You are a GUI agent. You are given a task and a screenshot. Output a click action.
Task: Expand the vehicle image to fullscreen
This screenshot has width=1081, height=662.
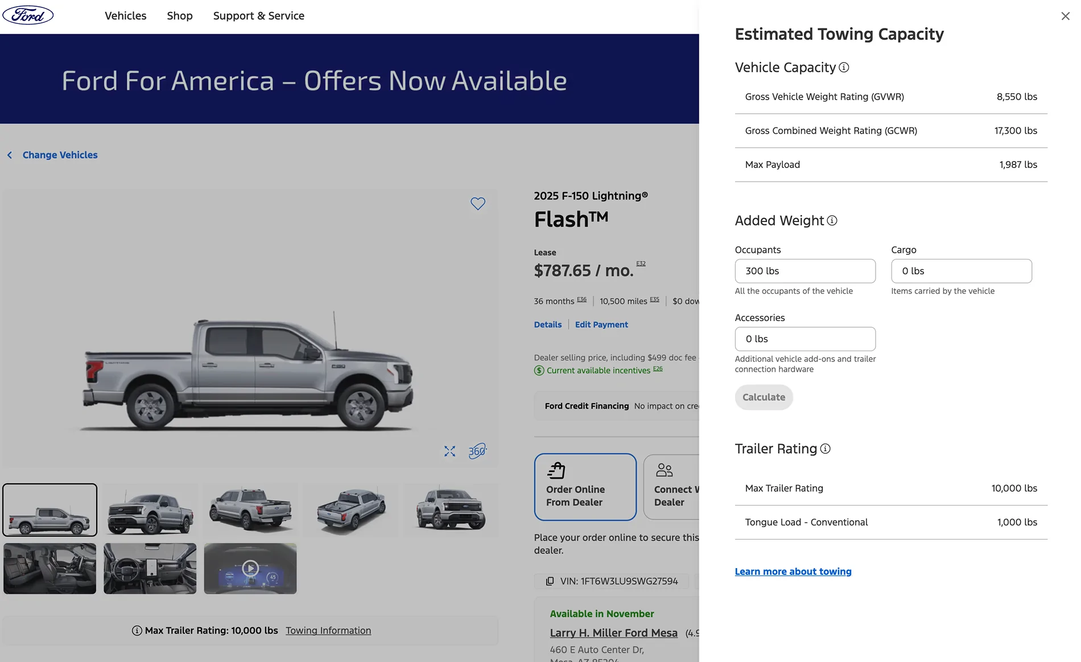point(450,451)
